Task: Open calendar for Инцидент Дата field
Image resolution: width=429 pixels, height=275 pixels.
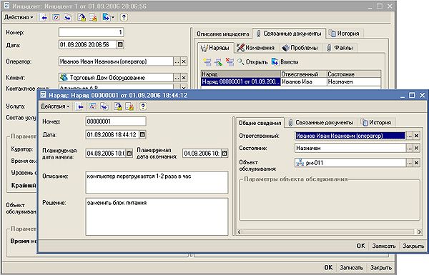Action: click(120, 44)
